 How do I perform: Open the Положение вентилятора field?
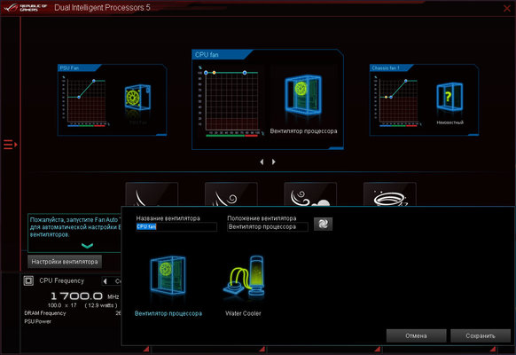pos(268,227)
